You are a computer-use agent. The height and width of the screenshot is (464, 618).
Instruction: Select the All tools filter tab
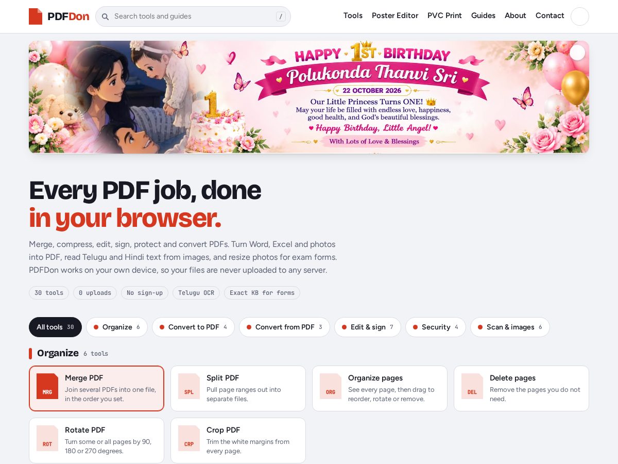55,327
